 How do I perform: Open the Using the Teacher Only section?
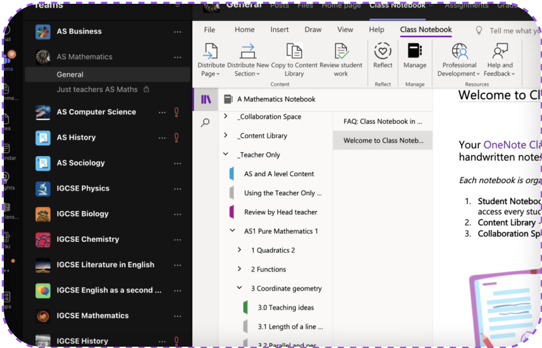pyautogui.click(x=283, y=193)
